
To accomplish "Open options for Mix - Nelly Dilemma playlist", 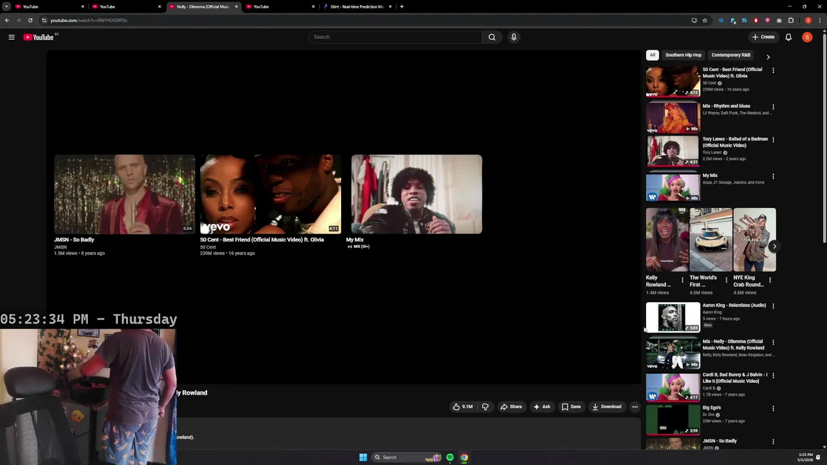I will [x=773, y=342].
